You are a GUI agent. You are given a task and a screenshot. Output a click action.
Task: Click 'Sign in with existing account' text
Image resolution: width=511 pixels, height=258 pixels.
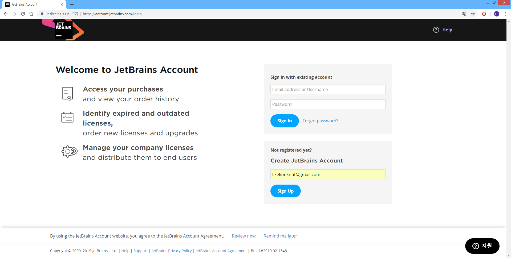(x=301, y=77)
